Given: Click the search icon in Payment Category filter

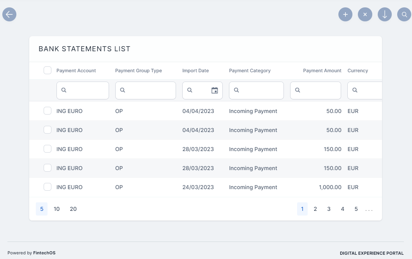Looking at the screenshot, I should (x=236, y=90).
